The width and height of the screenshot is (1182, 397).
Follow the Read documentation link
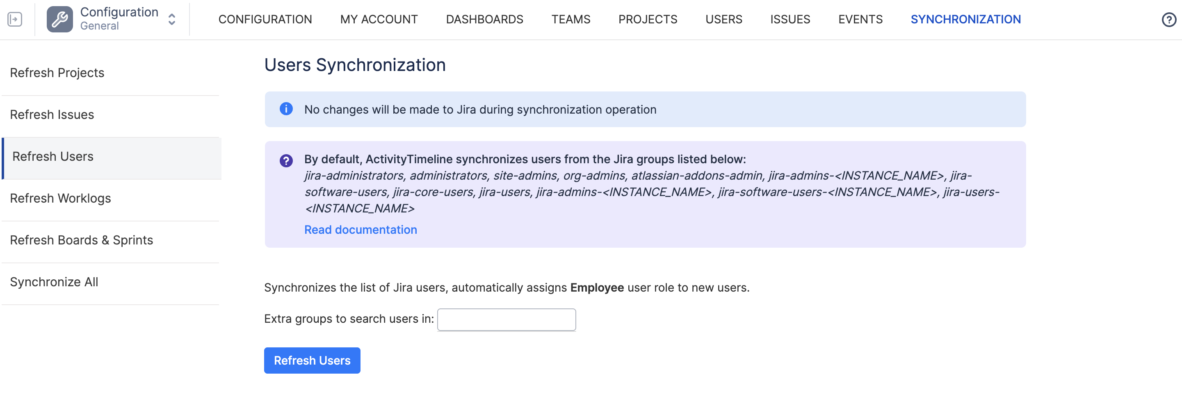tap(360, 230)
